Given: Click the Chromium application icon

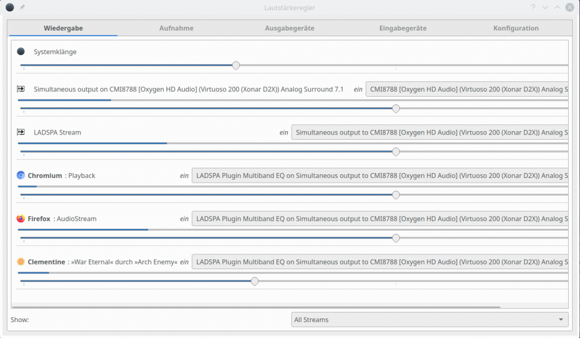Looking at the screenshot, I should tap(21, 175).
